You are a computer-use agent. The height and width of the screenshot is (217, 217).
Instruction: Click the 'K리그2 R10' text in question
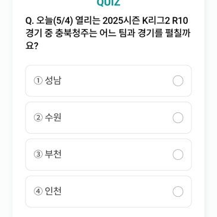(165, 21)
